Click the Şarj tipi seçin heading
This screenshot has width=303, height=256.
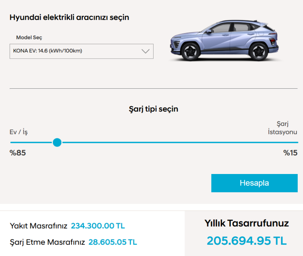point(154,109)
